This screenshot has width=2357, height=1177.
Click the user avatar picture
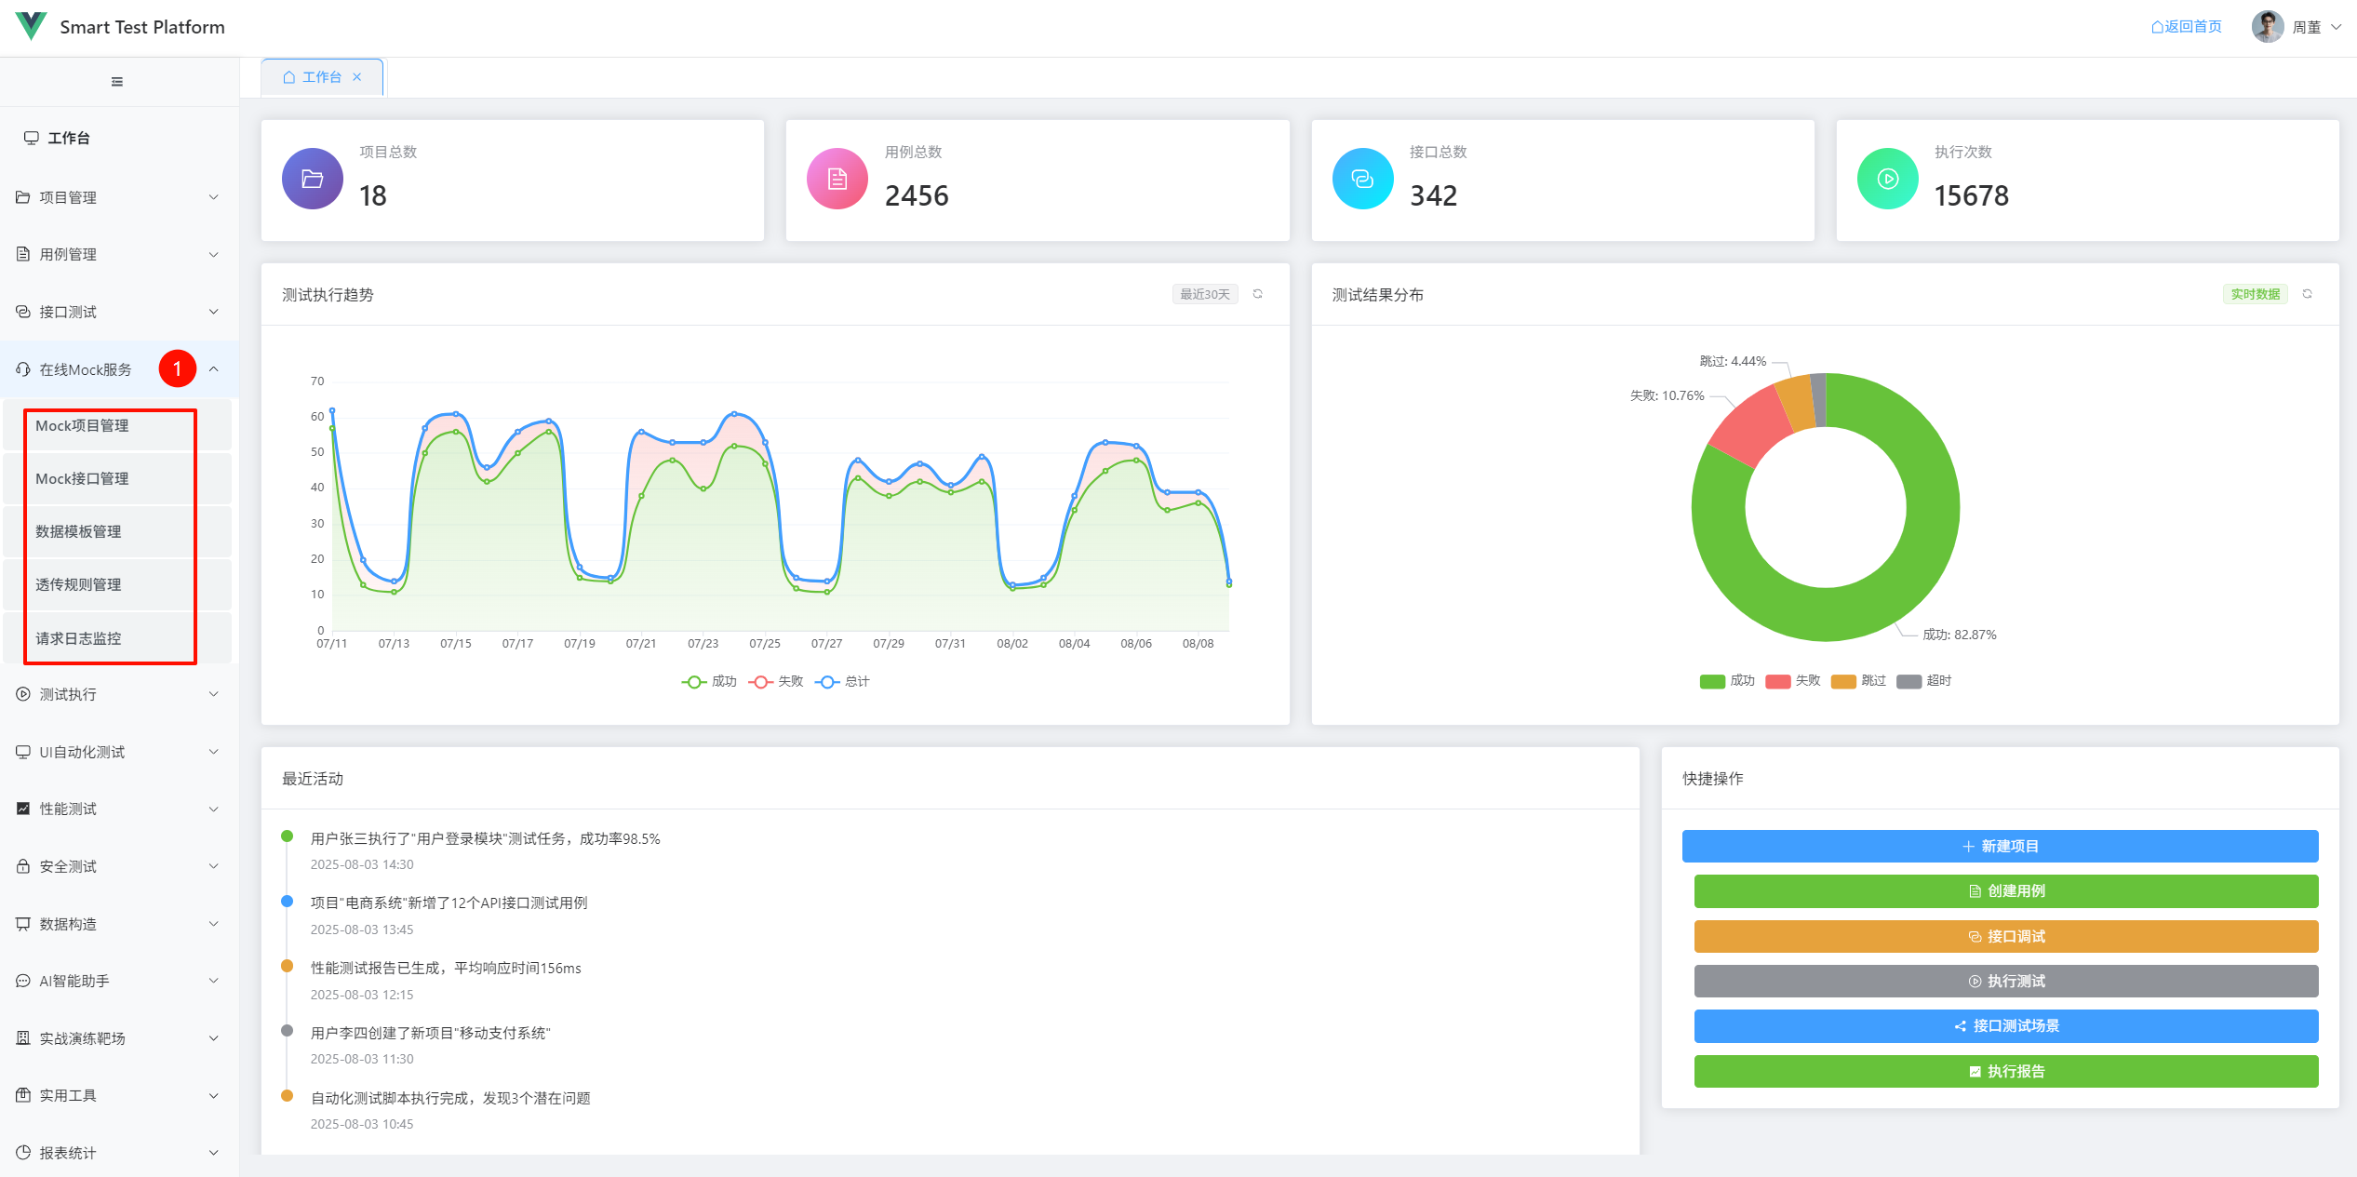pyautogui.click(x=2267, y=27)
